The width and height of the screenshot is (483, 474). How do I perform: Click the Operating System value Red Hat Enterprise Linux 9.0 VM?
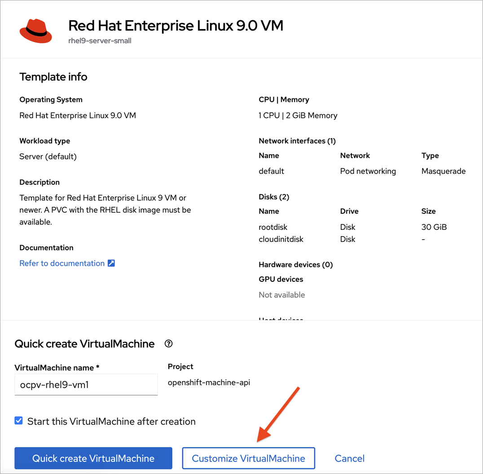point(78,115)
